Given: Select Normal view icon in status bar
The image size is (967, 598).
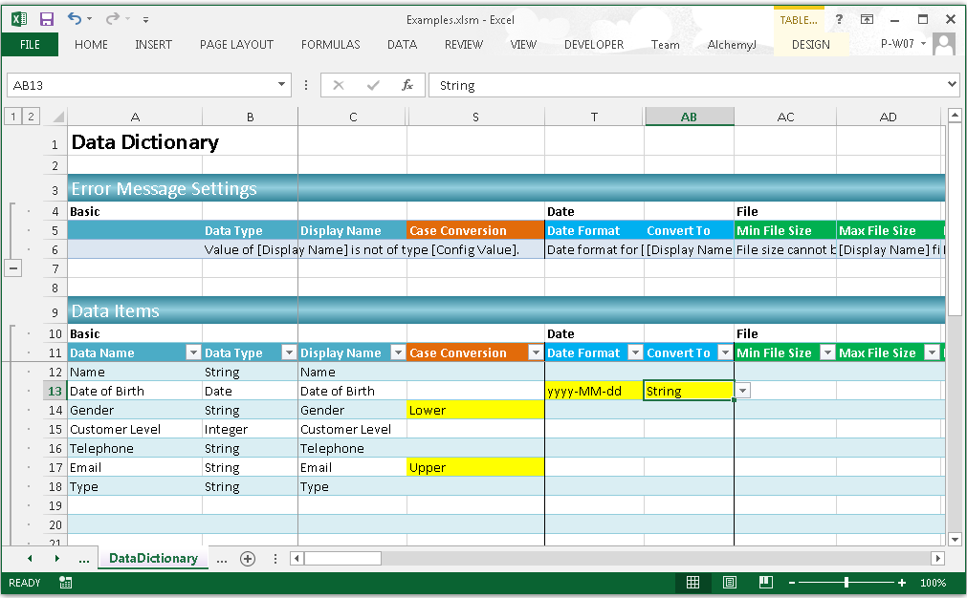Looking at the screenshot, I should (693, 583).
